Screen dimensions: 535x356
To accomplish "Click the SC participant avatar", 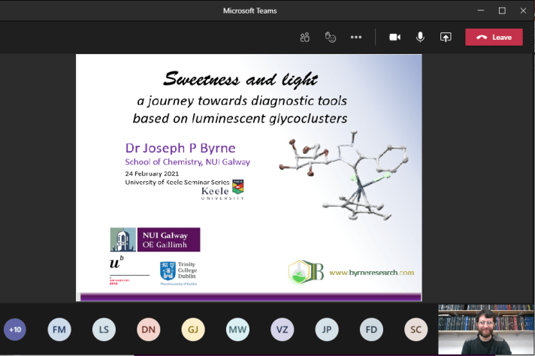I will coord(416,329).
